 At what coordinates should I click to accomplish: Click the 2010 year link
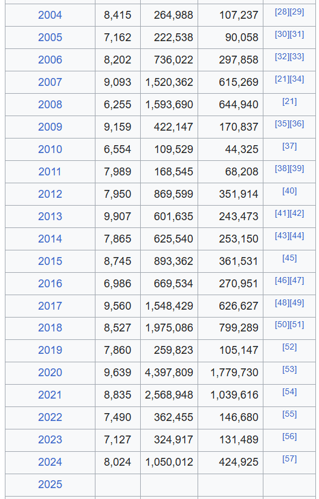click(x=50, y=149)
